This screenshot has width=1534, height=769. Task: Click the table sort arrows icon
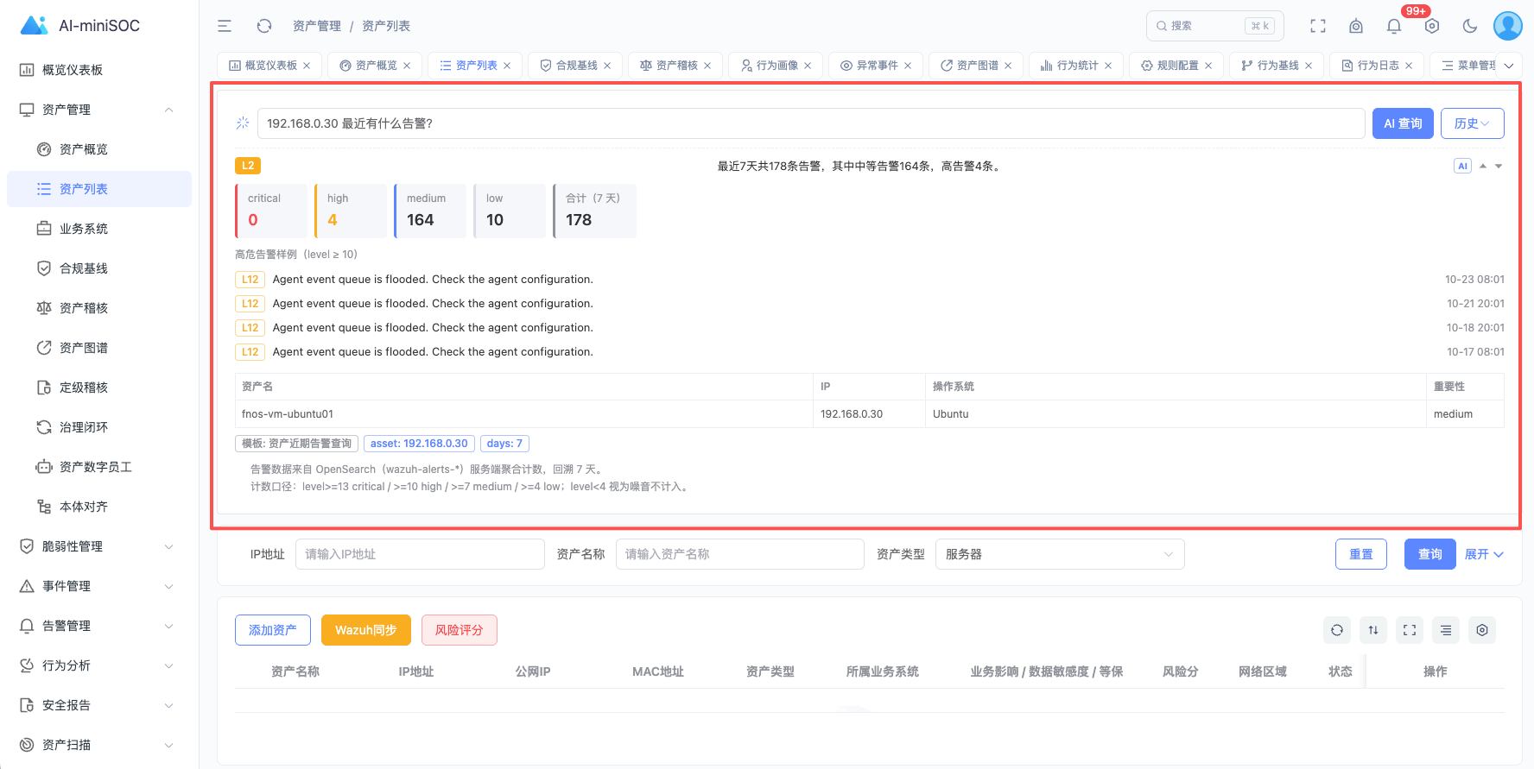[x=1373, y=630]
